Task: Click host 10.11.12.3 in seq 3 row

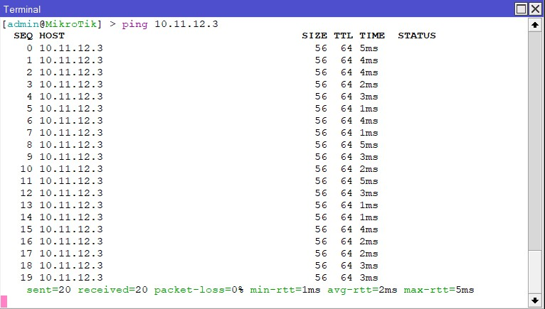Action: click(71, 85)
